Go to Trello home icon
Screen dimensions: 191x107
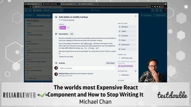tap(30, 10)
